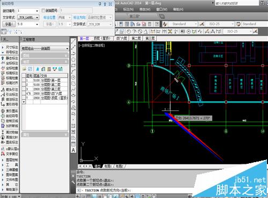Click the keyword search input field
The width and height of the screenshot is (268, 198).
[236, 3]
